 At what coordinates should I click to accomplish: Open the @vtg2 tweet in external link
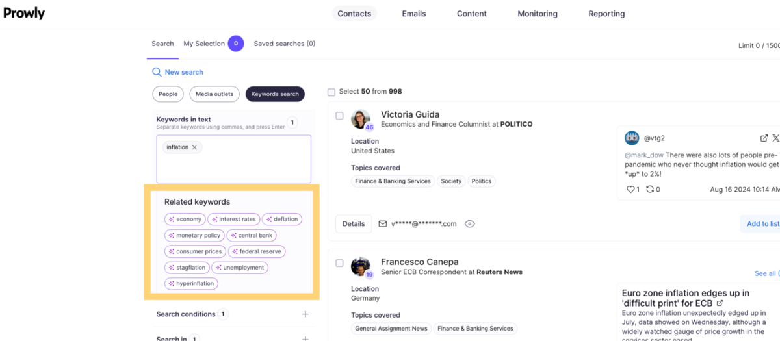pos(764,138)
